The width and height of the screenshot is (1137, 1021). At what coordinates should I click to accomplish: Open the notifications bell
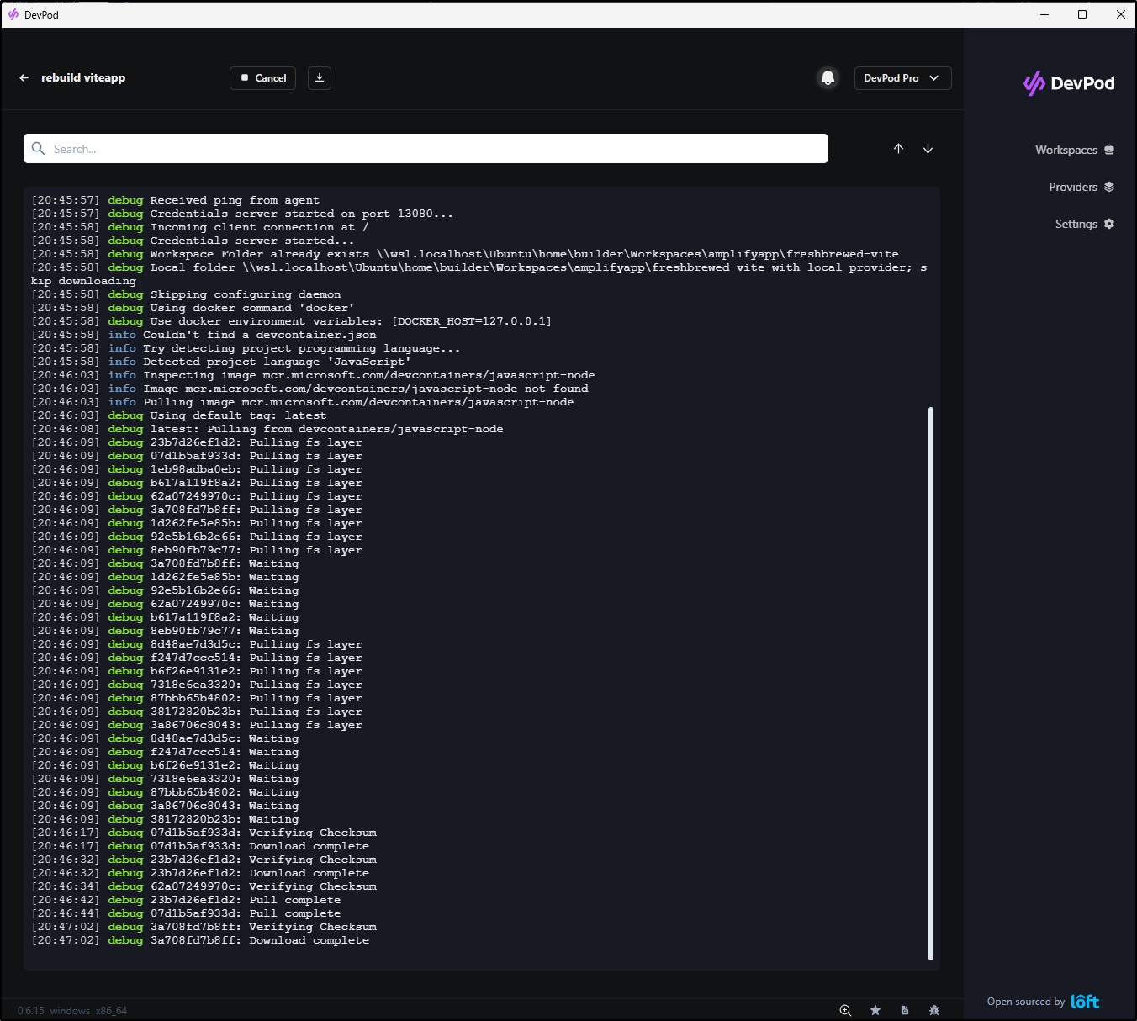828,78
